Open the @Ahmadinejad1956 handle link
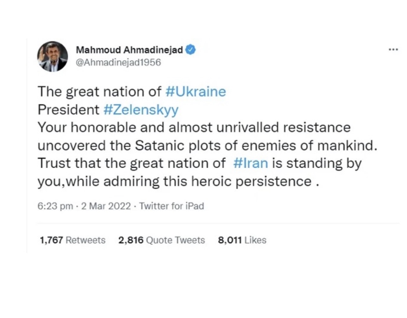 point(118,62)
